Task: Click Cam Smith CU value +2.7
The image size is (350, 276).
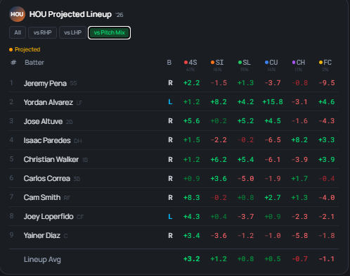Action: (273, 197)
